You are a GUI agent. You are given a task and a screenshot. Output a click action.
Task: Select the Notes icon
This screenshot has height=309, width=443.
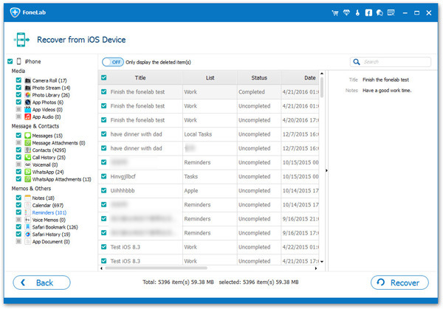[x=28, y=198]
